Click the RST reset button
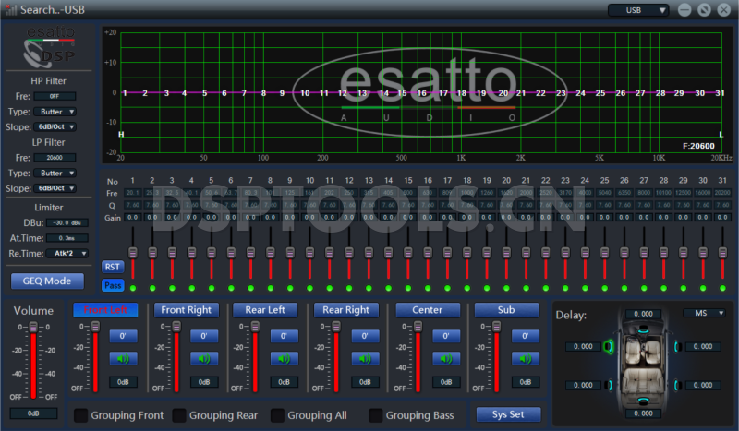The height and width of the screenshot is (431, 739). [x=112, y=267]
